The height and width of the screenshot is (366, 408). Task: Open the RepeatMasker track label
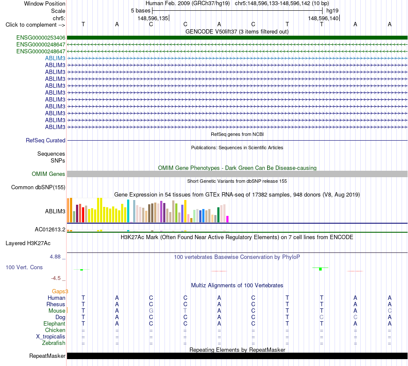47,356
